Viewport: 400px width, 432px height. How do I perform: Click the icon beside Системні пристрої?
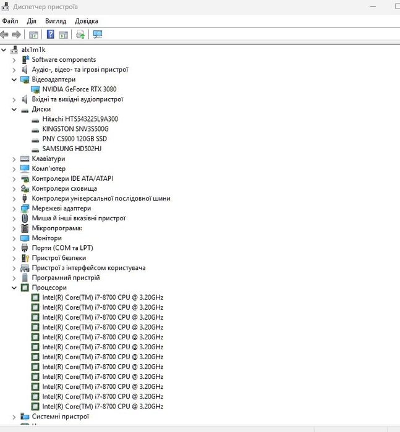(25, 417)
